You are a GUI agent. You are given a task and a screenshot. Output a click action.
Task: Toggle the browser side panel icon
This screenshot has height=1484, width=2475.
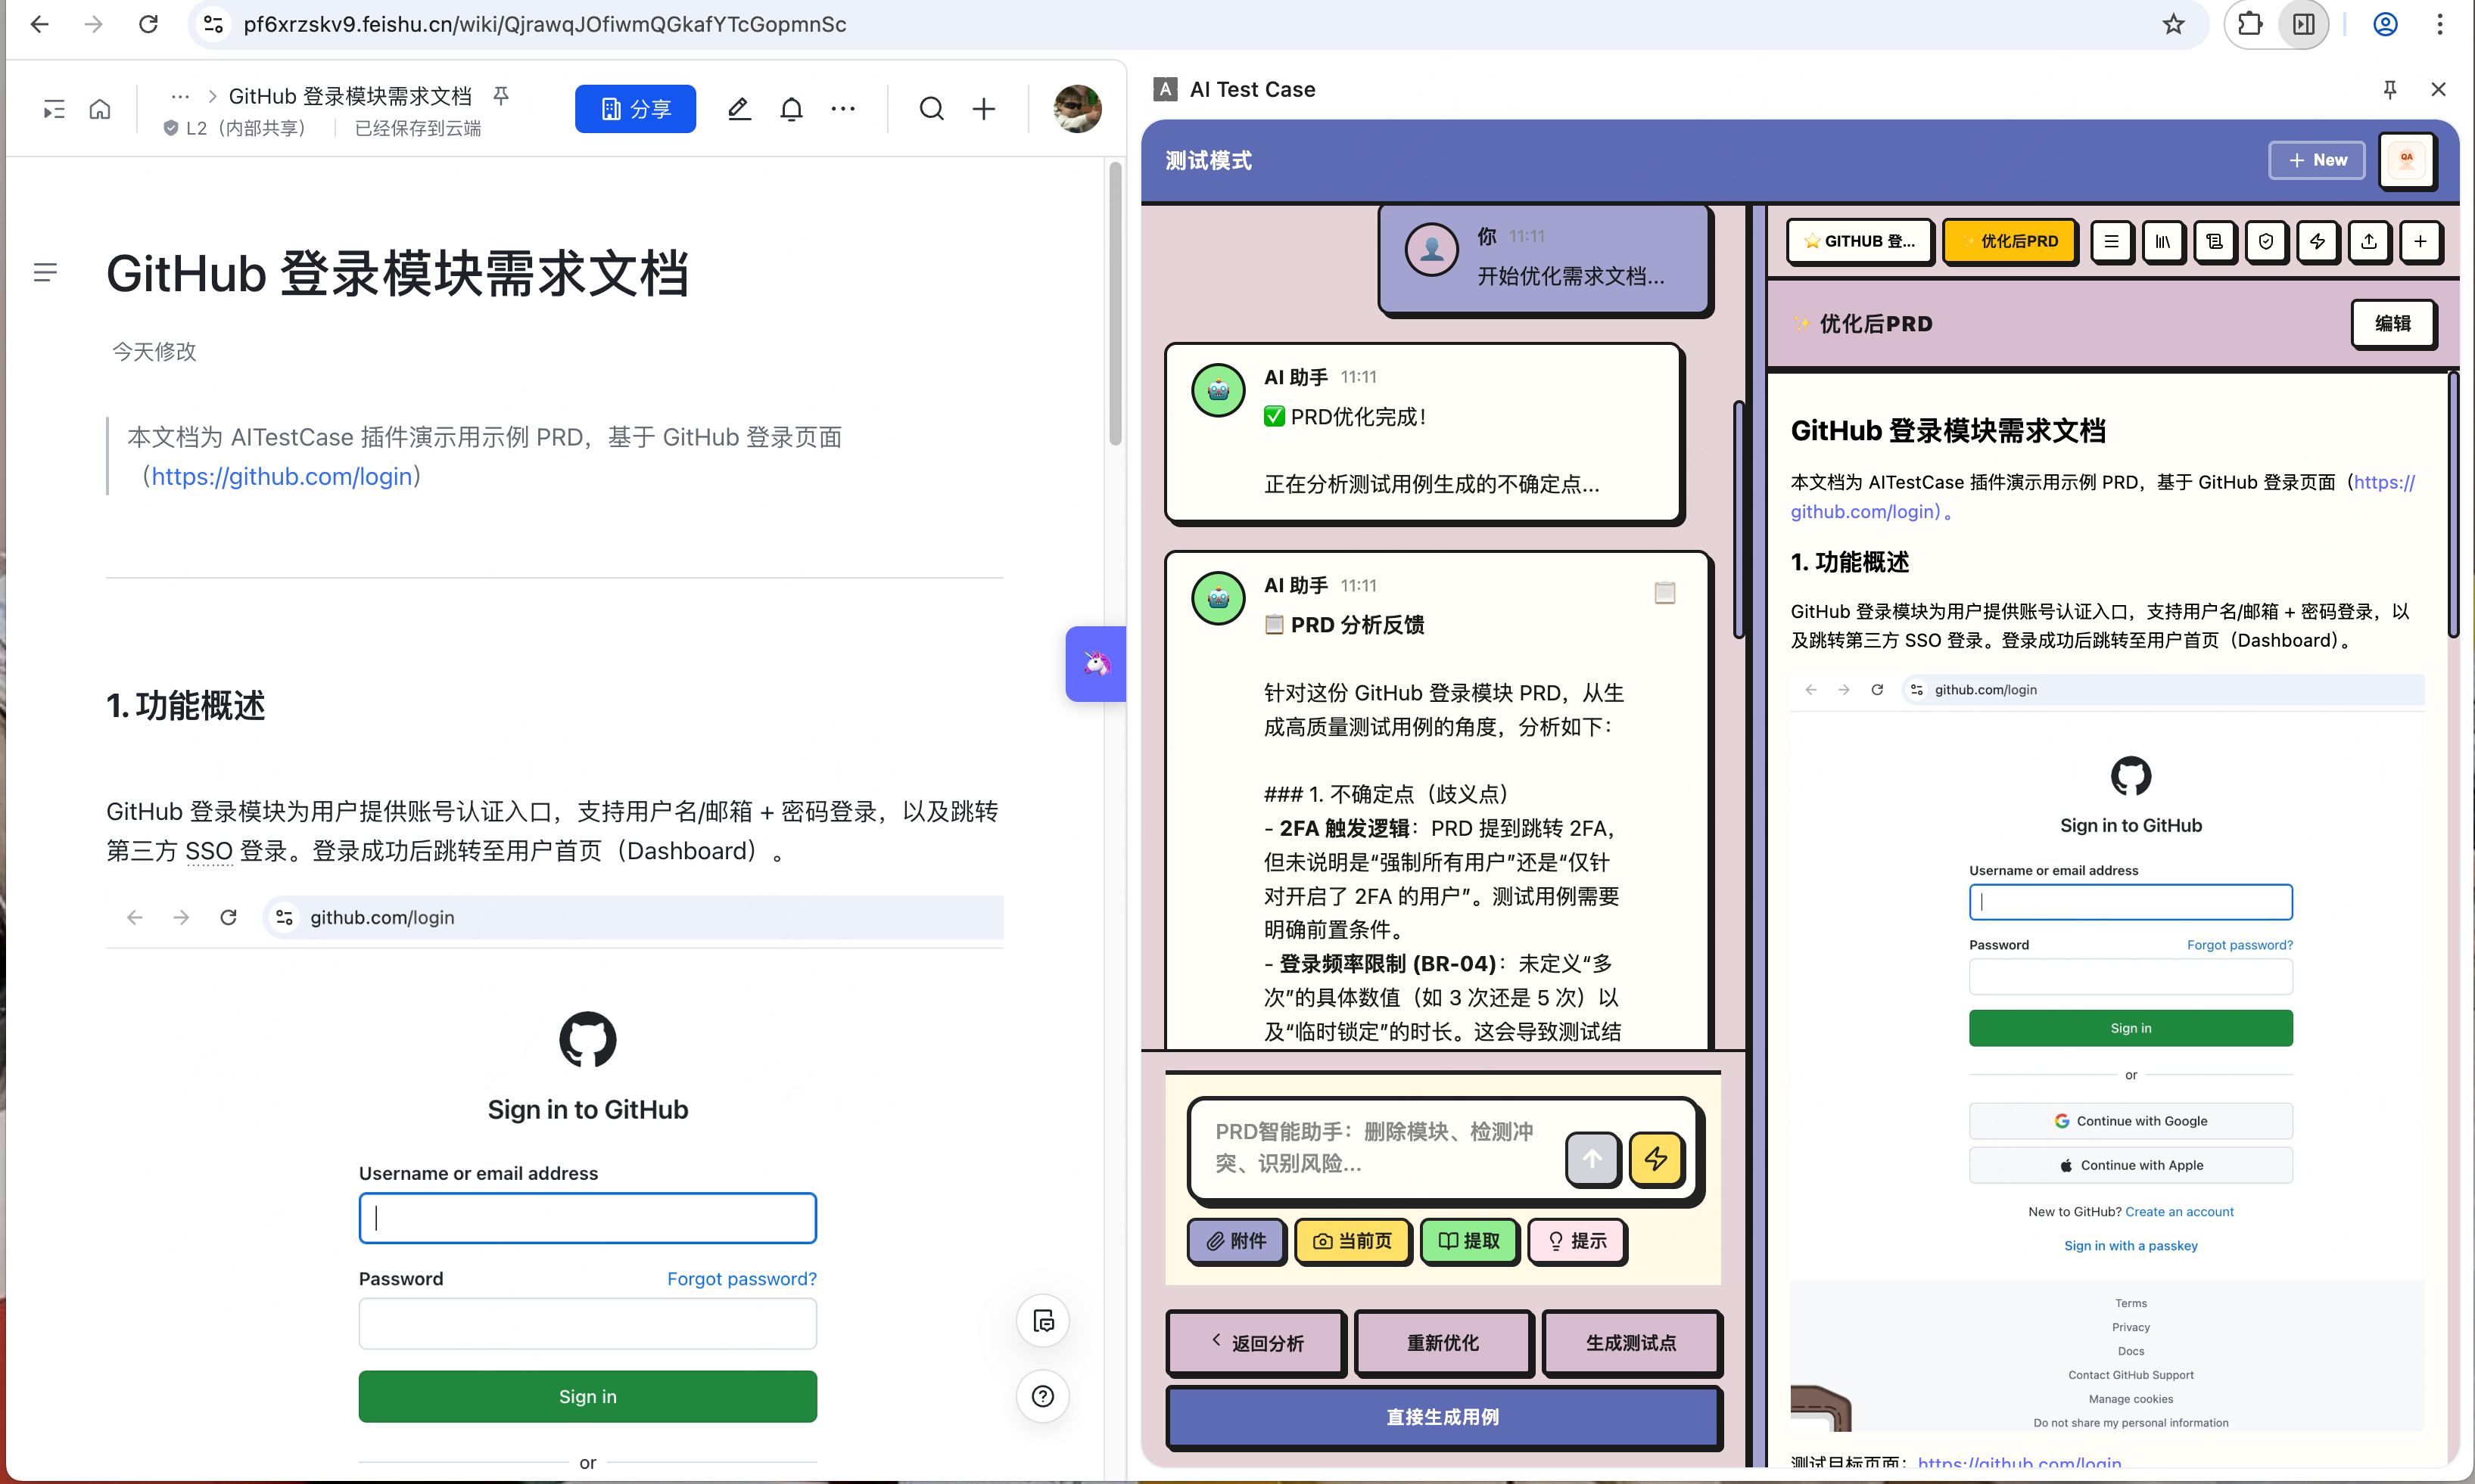point(2304,24)
